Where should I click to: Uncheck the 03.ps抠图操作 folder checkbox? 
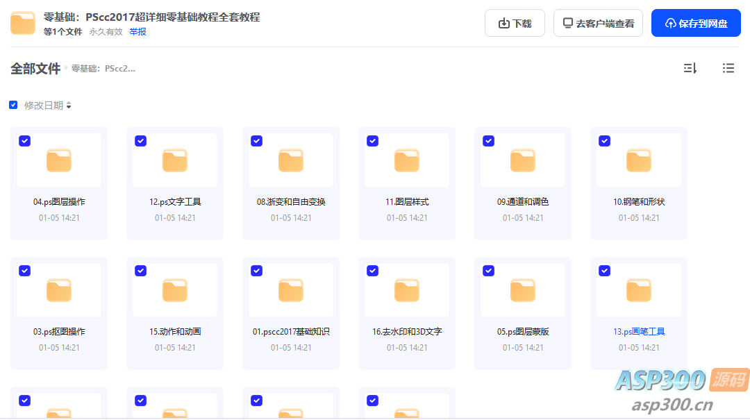[x=25, y=271]
